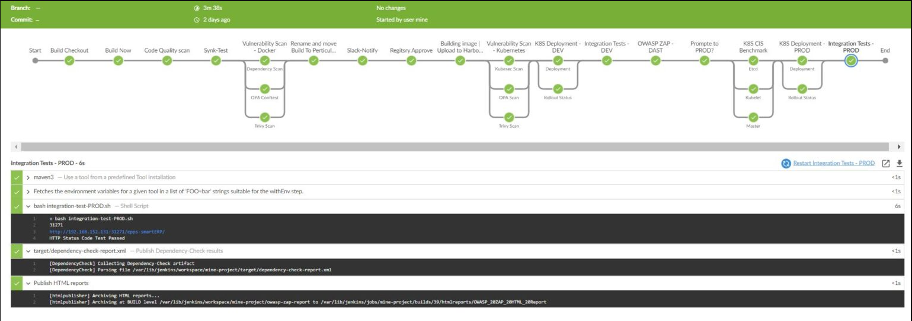The width and height of the screenshot is (912, 321).
Task: Click the Start node of the pipeline
Action: pyautogui.click(x=35, y=60)
